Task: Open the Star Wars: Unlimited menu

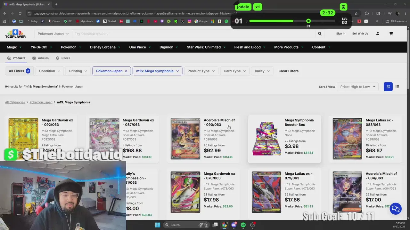Action: click(206, 47)
